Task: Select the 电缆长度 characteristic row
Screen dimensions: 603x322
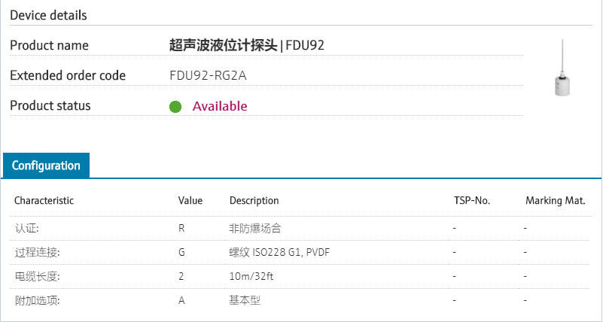Action: click(37, 276)
